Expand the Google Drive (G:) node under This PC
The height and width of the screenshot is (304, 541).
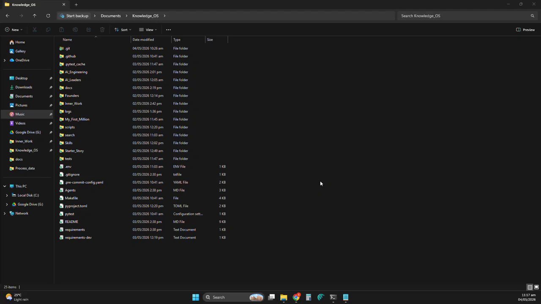coord(7,204)
